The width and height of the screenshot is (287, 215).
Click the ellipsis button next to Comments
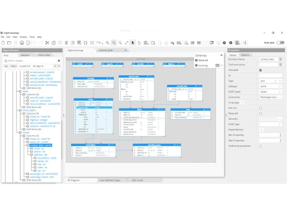point(280,97)
